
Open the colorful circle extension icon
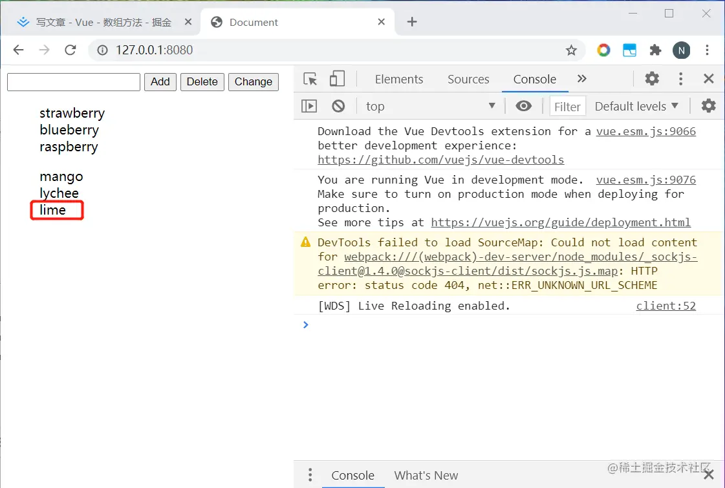(603, 50)
